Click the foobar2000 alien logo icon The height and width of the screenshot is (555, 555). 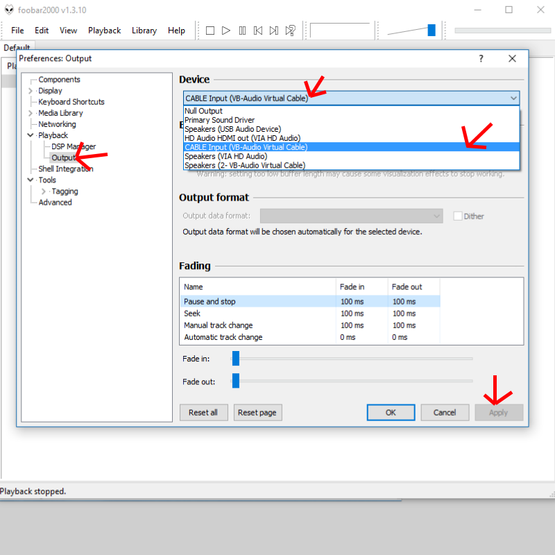(9, 10)
